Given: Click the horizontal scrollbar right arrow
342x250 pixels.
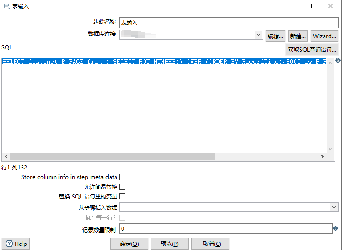Looking at the screenshot, I should [323, 157].
